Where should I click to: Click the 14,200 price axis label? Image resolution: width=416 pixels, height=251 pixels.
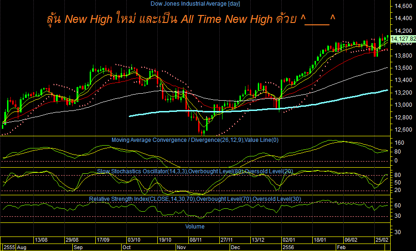403,31
